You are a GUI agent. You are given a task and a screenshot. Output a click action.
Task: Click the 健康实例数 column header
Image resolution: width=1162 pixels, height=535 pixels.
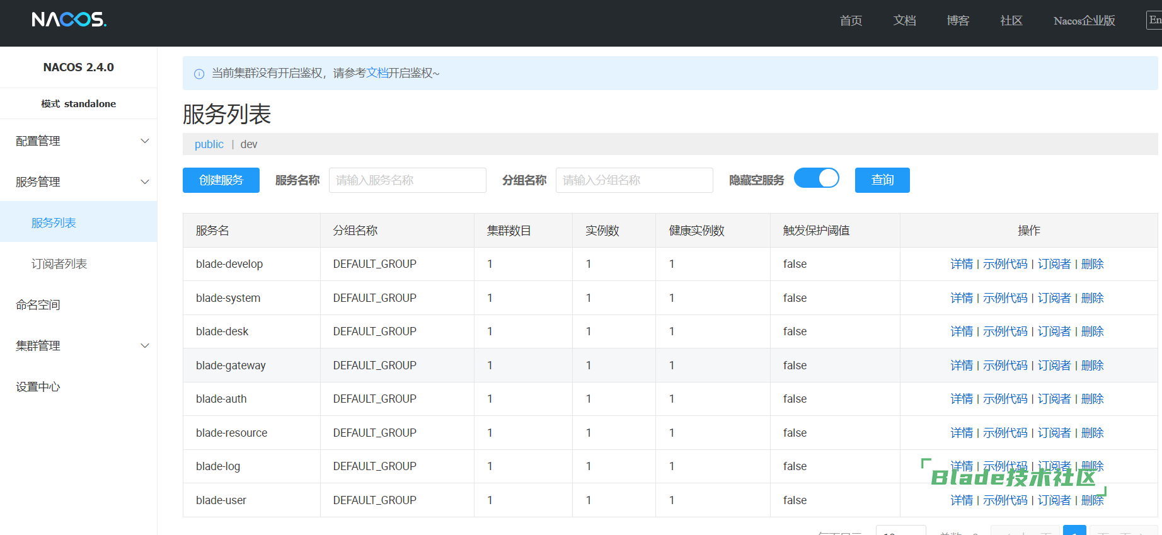point(696,231)
